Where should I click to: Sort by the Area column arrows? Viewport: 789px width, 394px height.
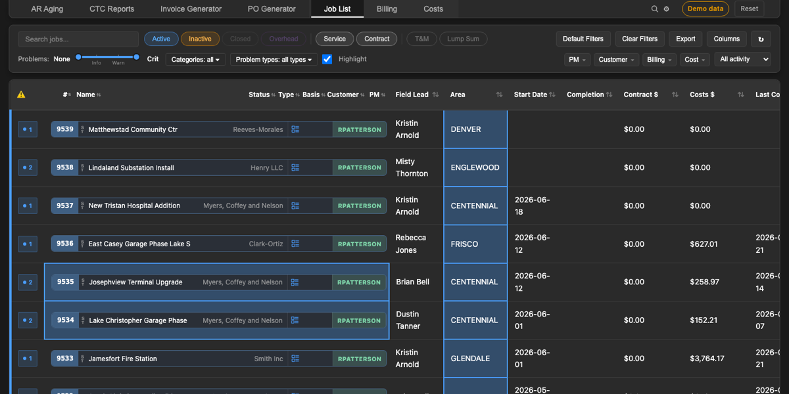click(499, 95)
